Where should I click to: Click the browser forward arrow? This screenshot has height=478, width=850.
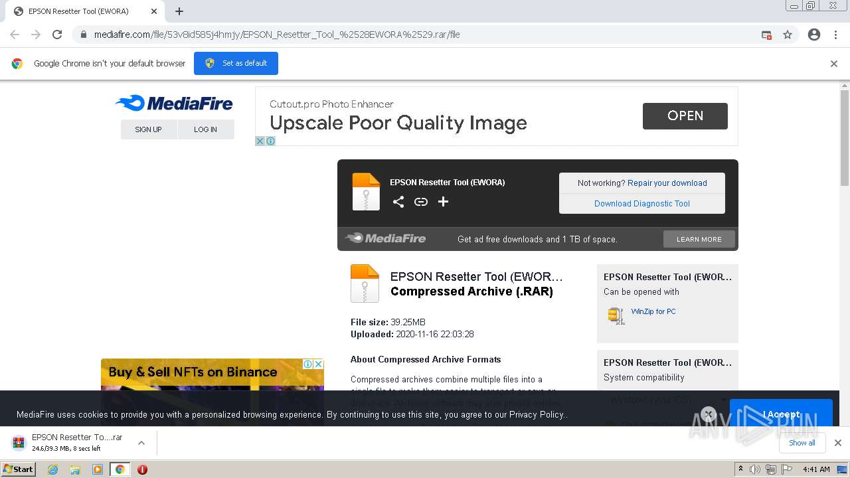click(x=36, y=35)
